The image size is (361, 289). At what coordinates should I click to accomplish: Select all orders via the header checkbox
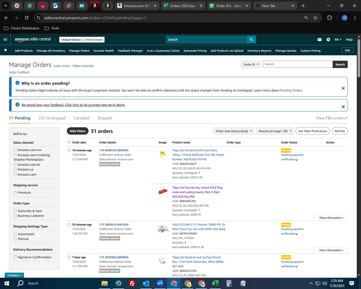69,142
